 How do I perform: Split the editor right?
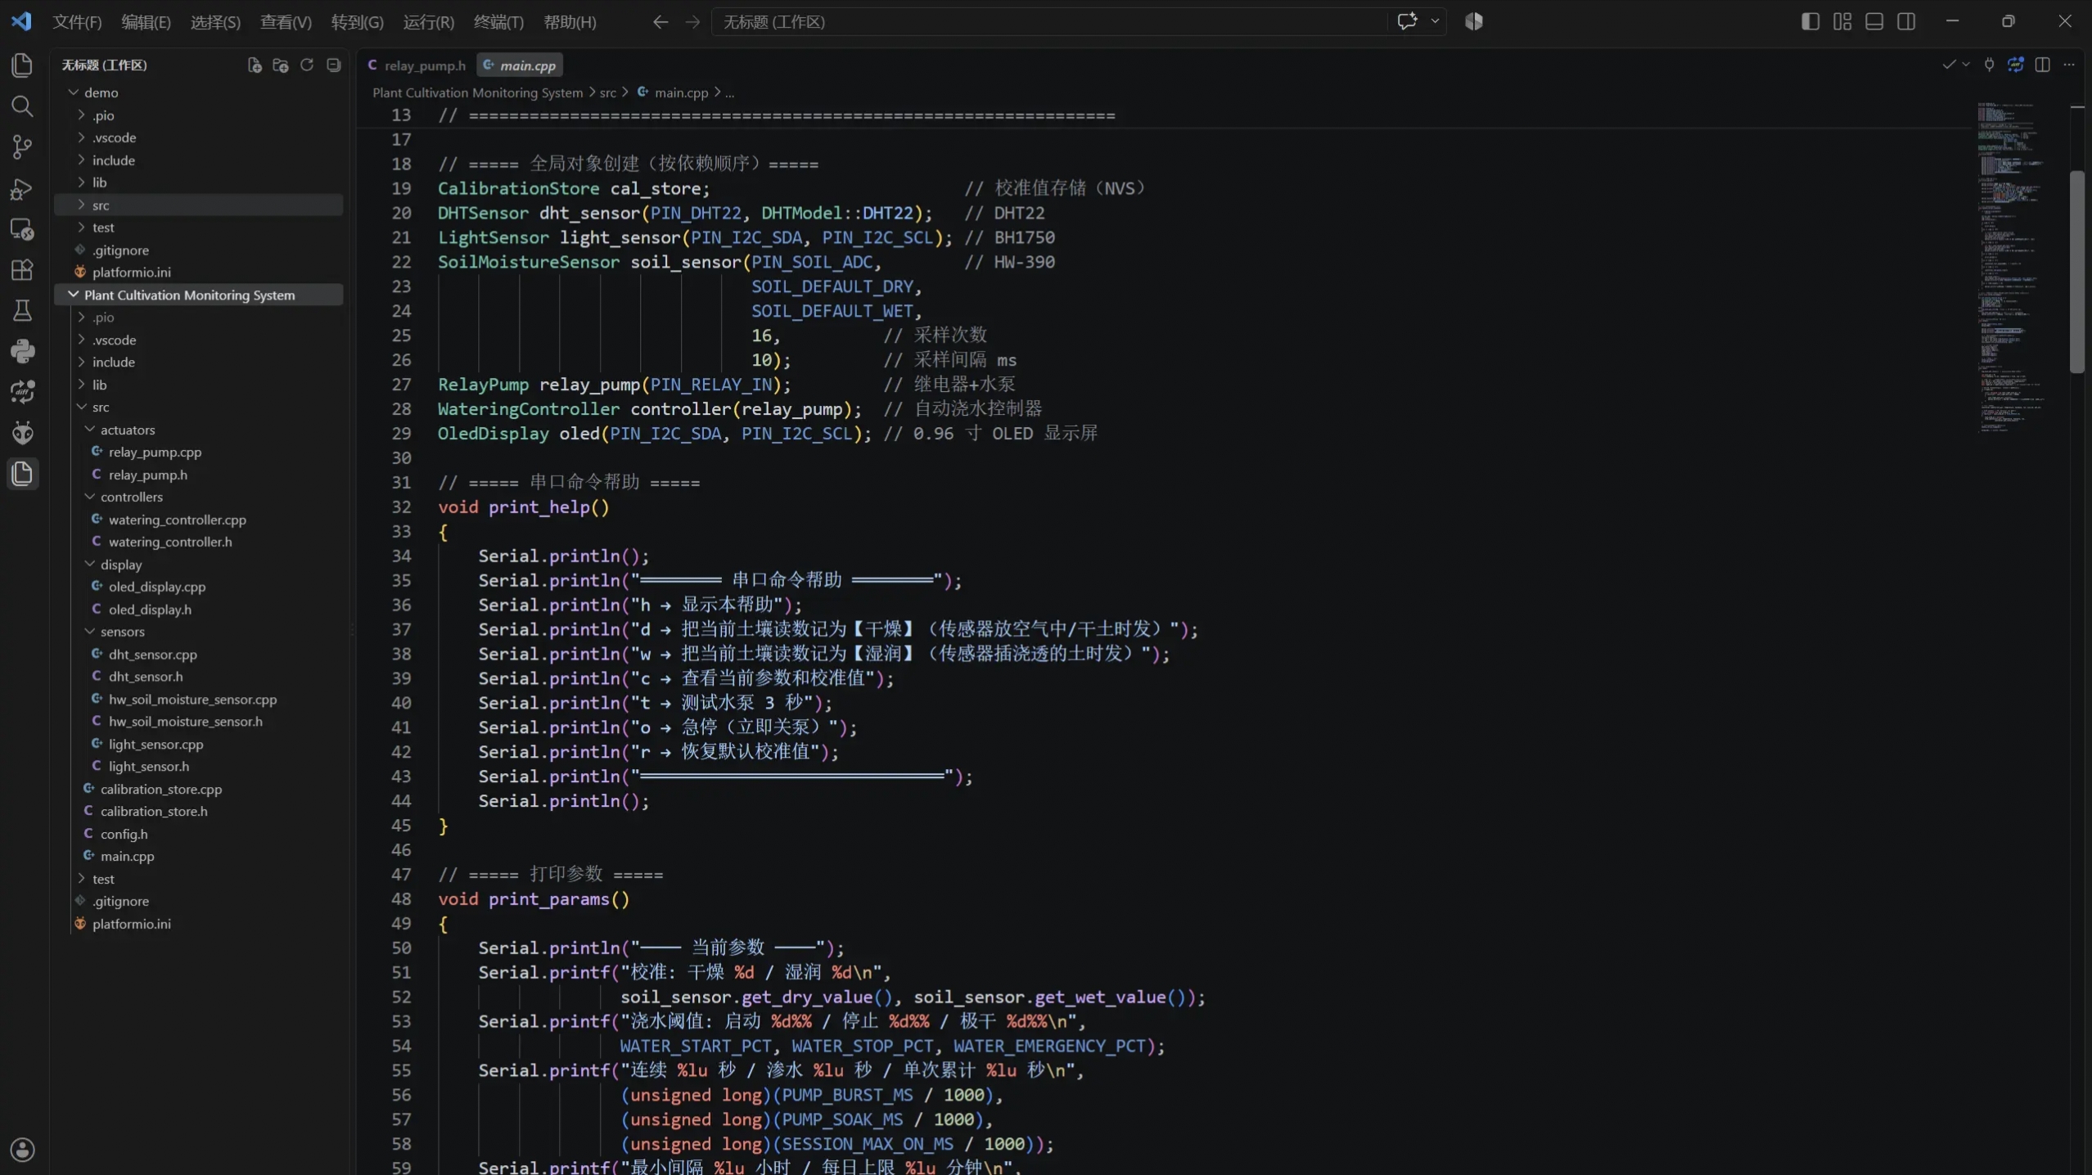(2043, 65)
